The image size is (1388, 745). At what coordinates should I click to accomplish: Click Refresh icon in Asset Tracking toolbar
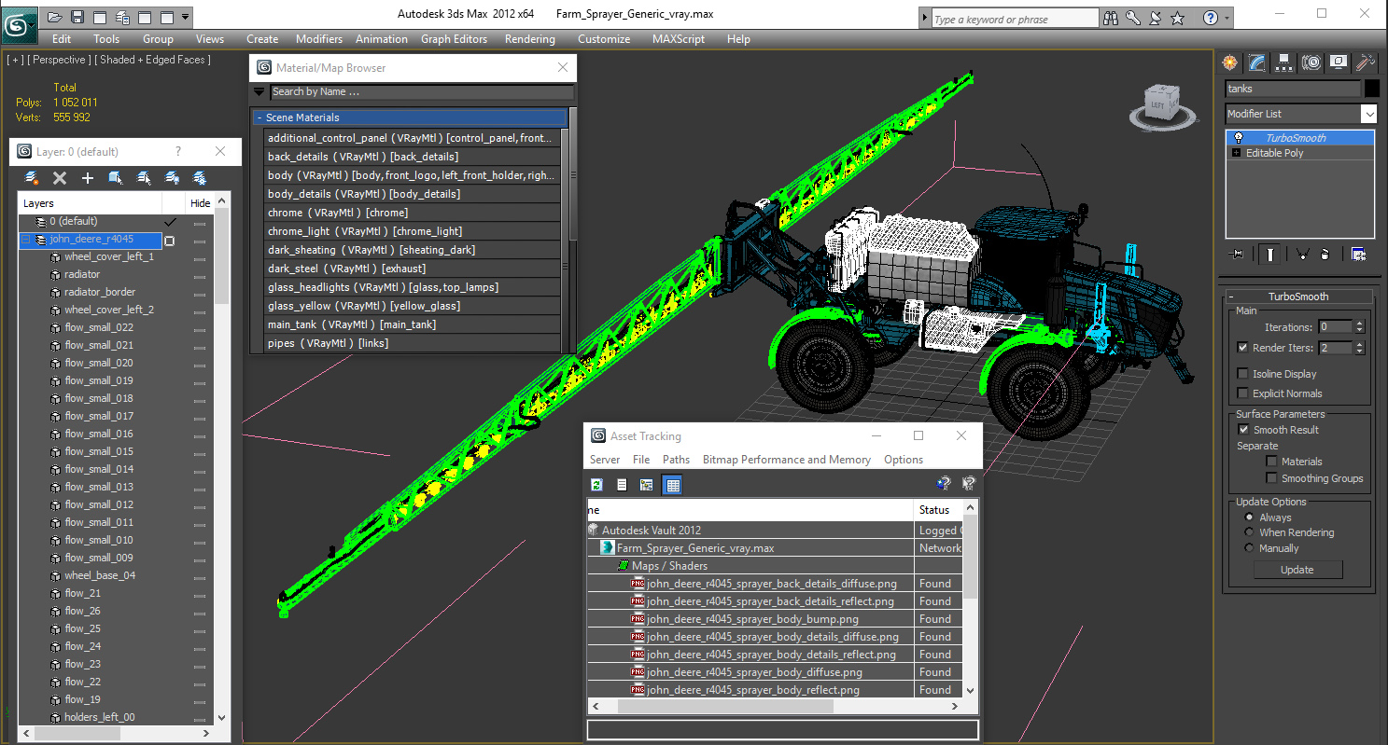coord(597,484)
